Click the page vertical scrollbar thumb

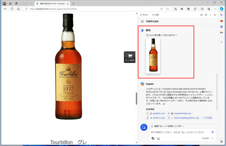click(136, 99)
